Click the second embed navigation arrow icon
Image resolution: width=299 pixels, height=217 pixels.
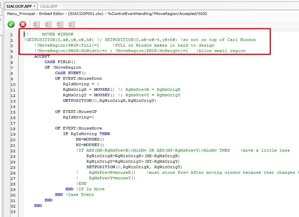[48, 24]
